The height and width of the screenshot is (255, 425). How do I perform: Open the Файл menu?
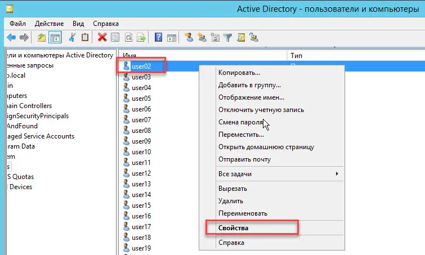(17, 24)
